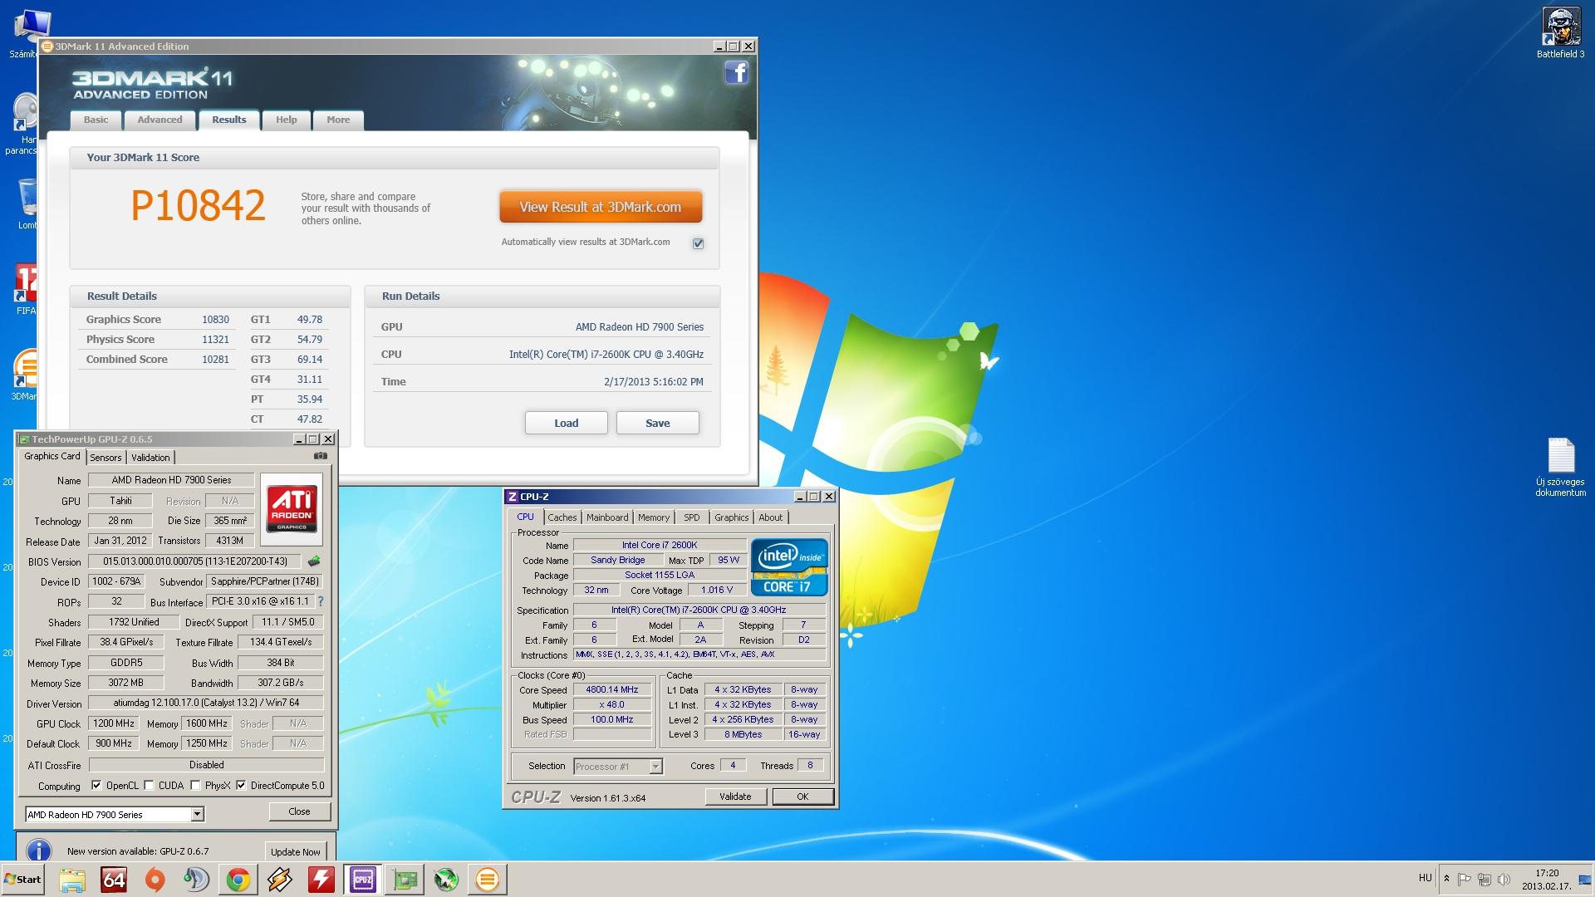Click the Validate button in CPU-Z
1595x897 pixels.
tap(735, 797)
